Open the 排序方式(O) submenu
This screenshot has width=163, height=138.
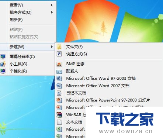tap(28, 13)
